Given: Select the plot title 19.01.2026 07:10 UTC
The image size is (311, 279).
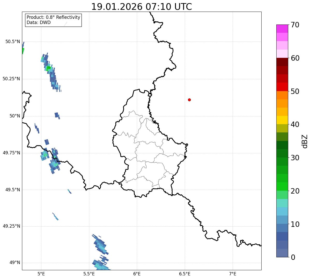Looking at the screenshot, I should tap(142, 7).
